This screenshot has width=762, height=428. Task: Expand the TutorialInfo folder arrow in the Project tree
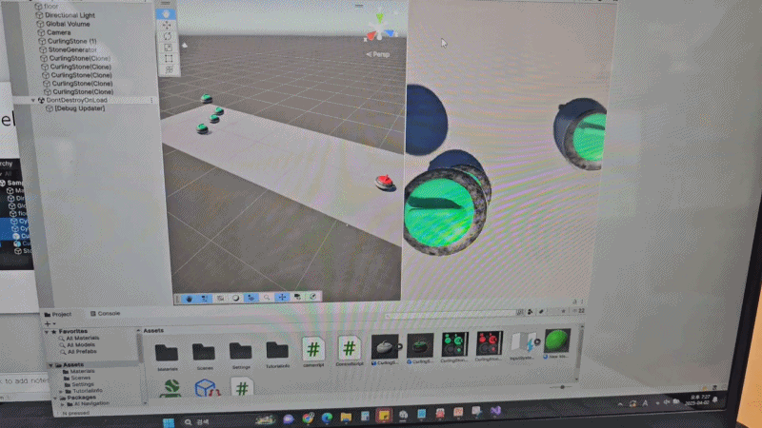pos(61,391)
